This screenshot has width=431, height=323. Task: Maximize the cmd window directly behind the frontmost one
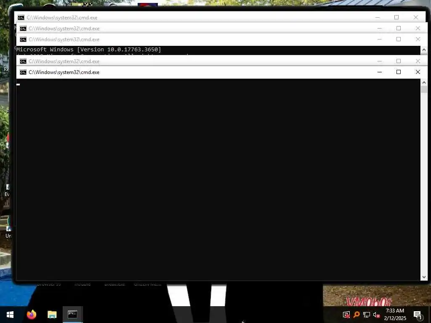click(399, 61)
